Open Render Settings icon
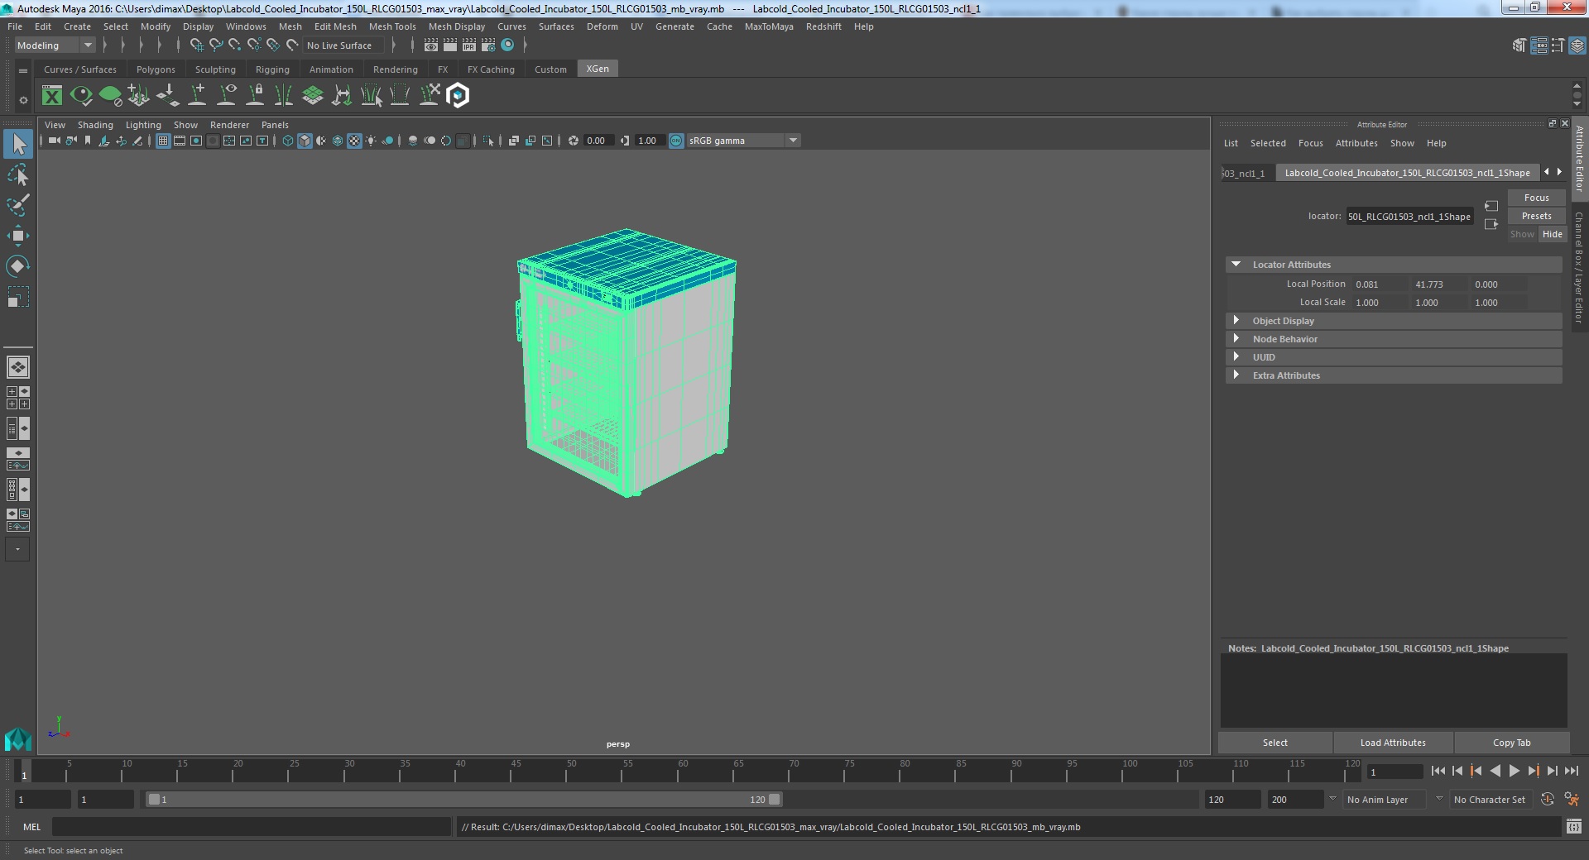Screen dimensions: 1589x860 [488, 45]
